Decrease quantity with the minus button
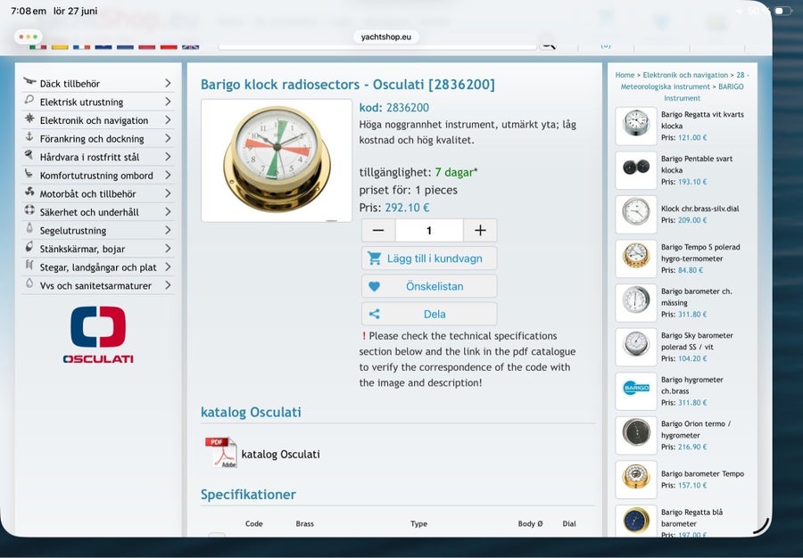The width and height of the screenshot is (803, 558). (x=378, y=231)
